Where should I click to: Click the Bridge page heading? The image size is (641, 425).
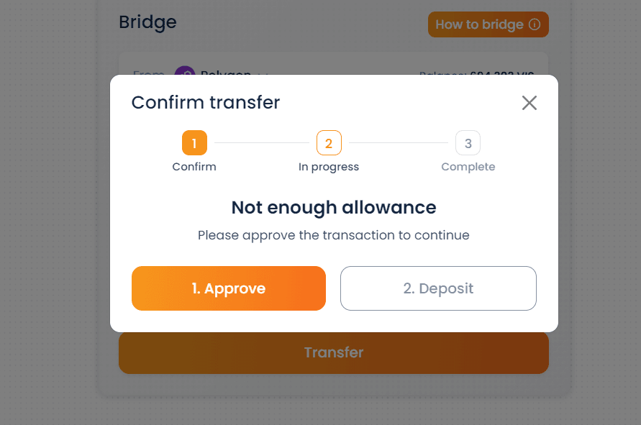pos(147,22)
